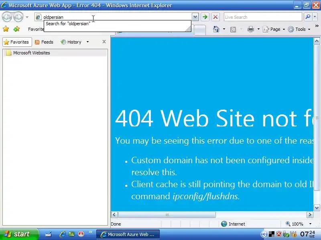Click the Done status bar text
The width and height of the screenshot is (321, 240).
(116, 224)
